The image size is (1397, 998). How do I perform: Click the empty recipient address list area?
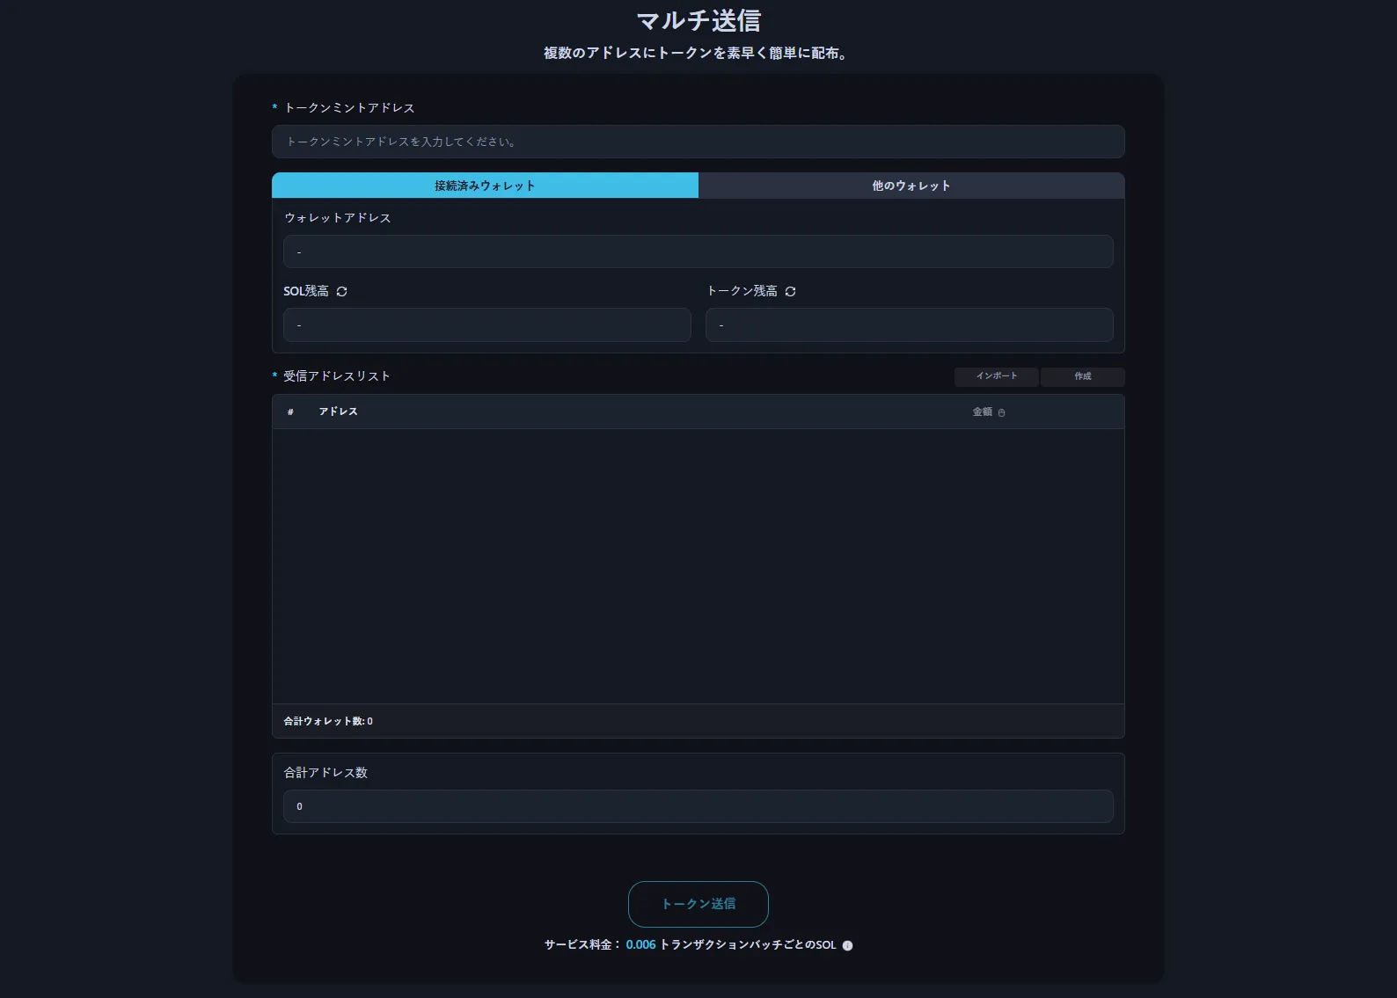(698, 565)
